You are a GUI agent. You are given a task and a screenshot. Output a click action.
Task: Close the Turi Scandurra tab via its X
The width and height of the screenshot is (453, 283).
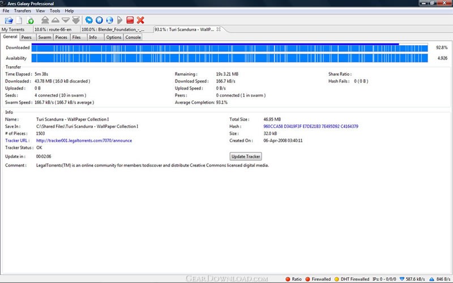219,29
